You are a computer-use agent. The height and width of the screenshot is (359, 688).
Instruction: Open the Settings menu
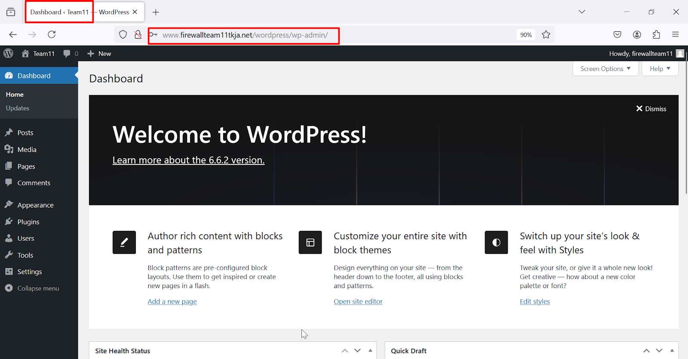point(39,272)
